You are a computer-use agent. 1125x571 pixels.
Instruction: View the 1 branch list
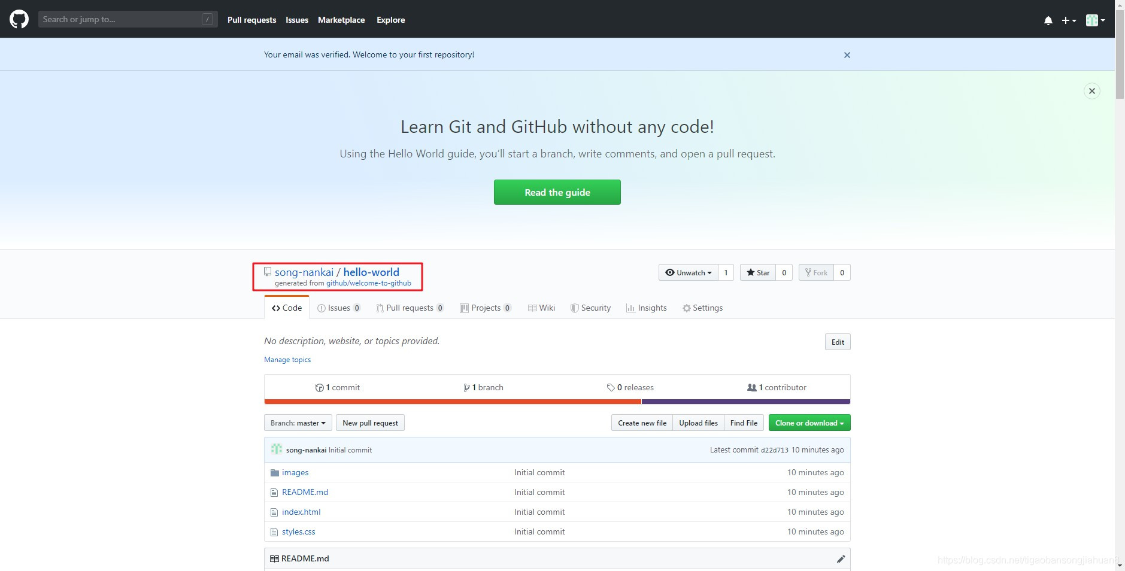point(483,387)
